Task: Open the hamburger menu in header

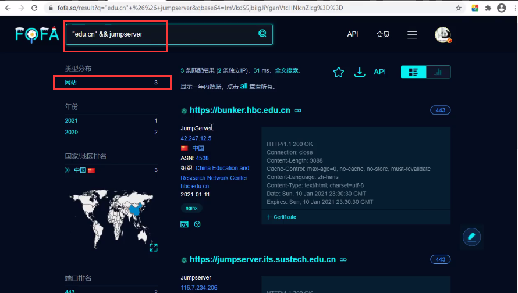Action: pos(412,35)
